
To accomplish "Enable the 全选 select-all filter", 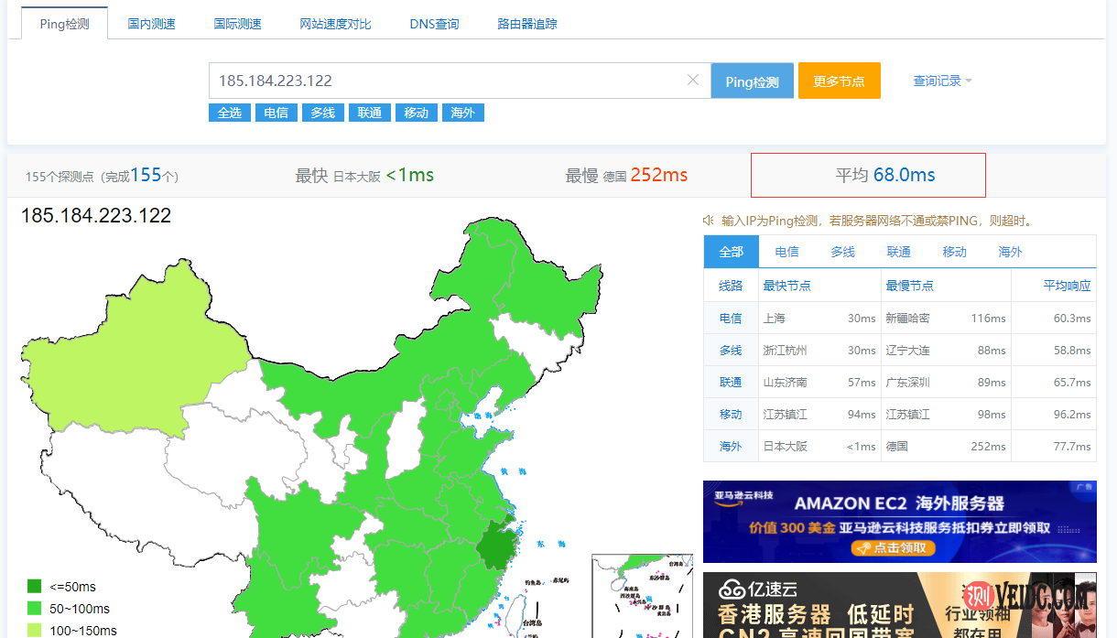I will (x=229, y=113).
